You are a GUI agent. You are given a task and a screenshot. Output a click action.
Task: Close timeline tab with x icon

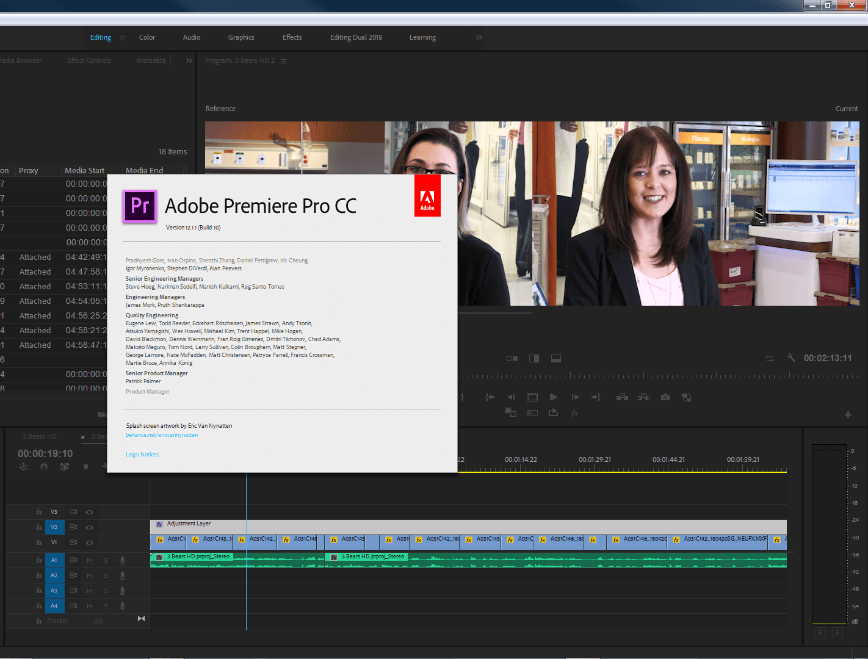(83, 437)
